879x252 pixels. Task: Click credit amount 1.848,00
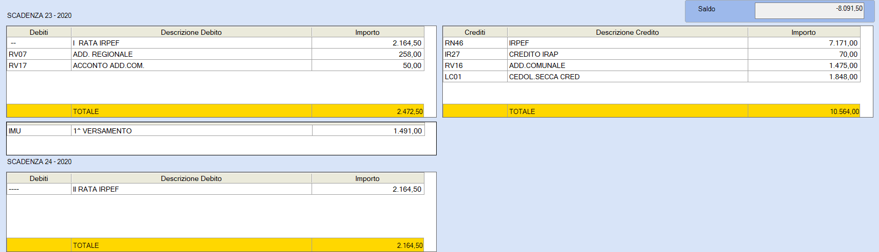pos(804,77)
